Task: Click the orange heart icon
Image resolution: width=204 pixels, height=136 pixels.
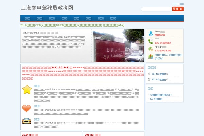Action: [27, 108]
